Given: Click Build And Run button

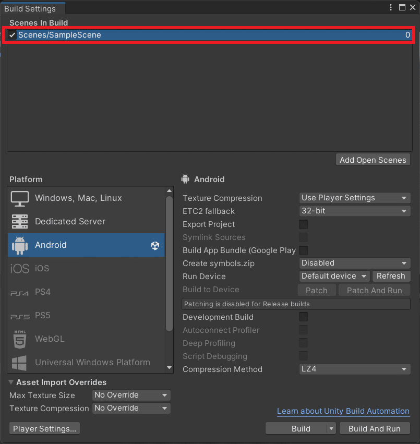Looking at the screenshot, I should (375, 428).
